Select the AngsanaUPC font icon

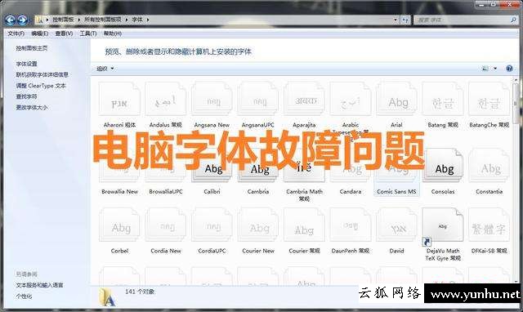tap(258, 100)
